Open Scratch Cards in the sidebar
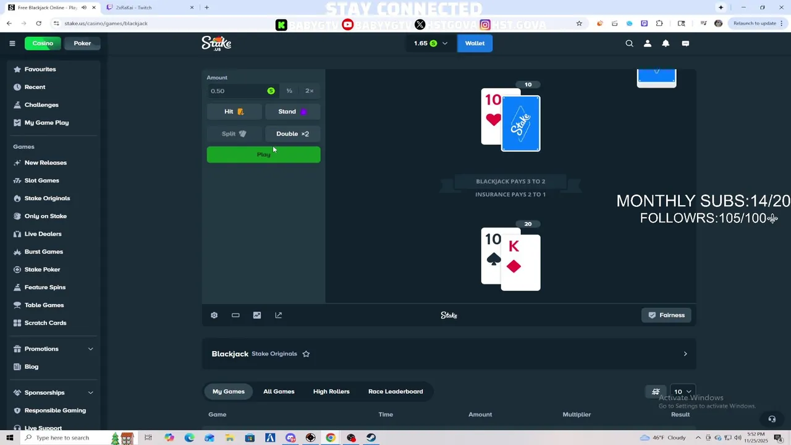Screen dimensions: 791x445 click(45, 323)
